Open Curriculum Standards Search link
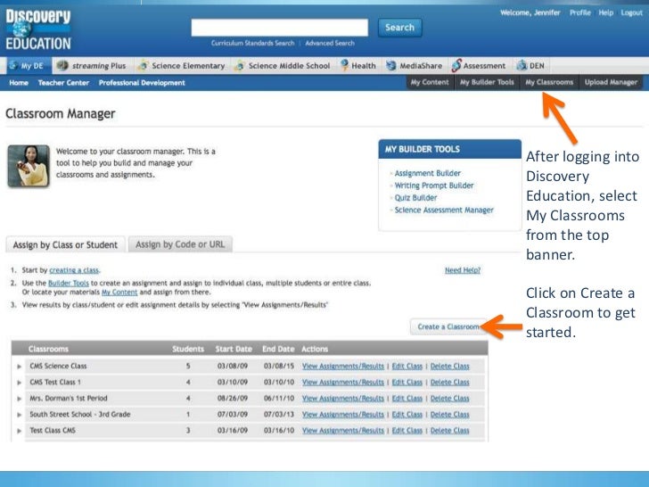This screenshot has width=649, height=487. tap(252, 43)
